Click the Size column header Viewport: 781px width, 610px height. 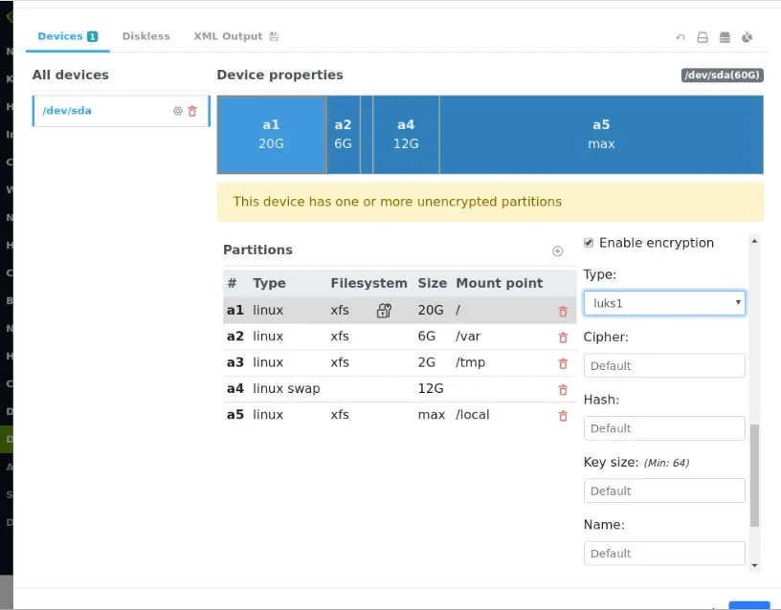click(432, 283)
